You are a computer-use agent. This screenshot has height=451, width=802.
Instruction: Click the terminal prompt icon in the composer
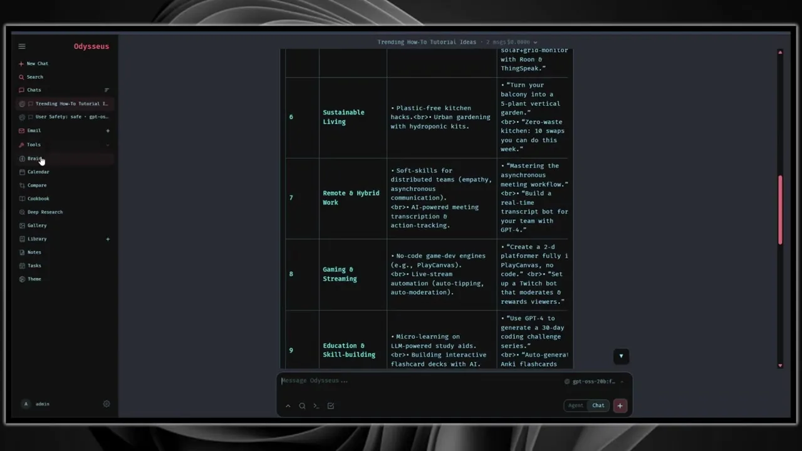coord(316,406)
